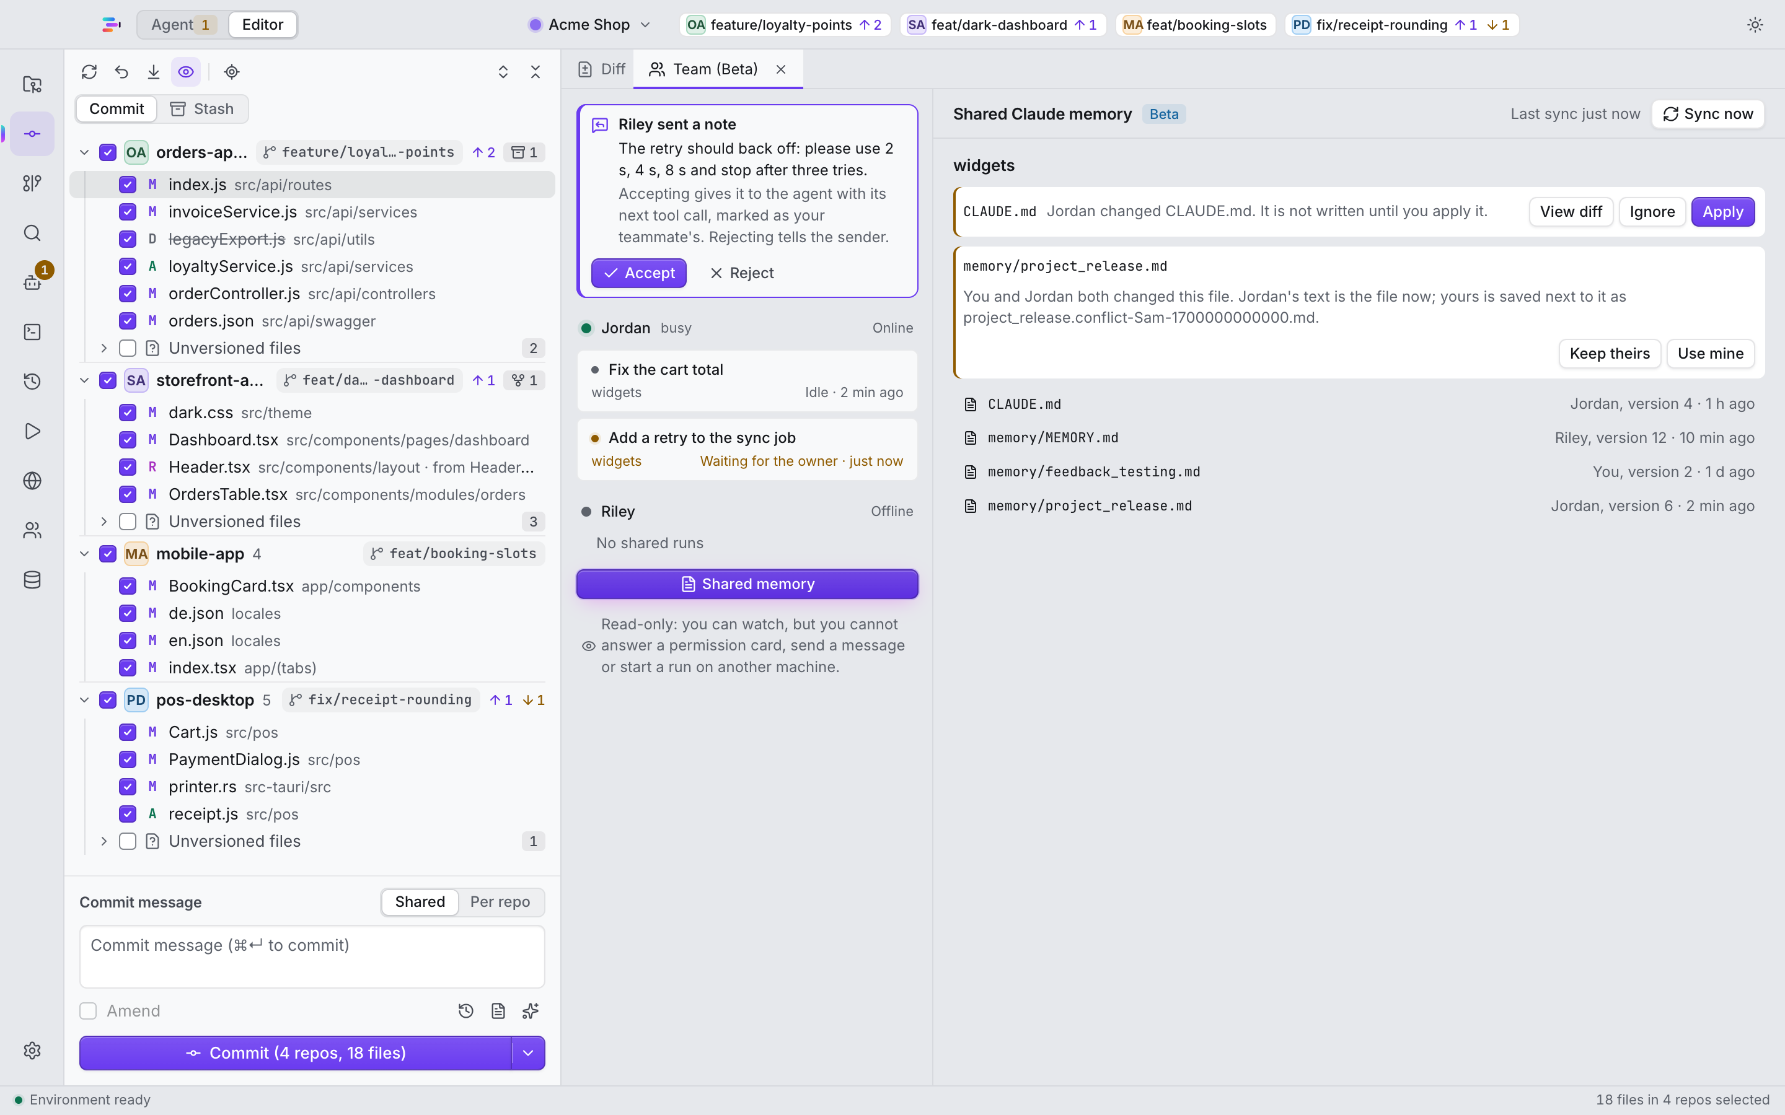This screenshot has width=1785, height=1115.
Task: Click the commit message history clock icon
Action: [x=465, y=1011]
